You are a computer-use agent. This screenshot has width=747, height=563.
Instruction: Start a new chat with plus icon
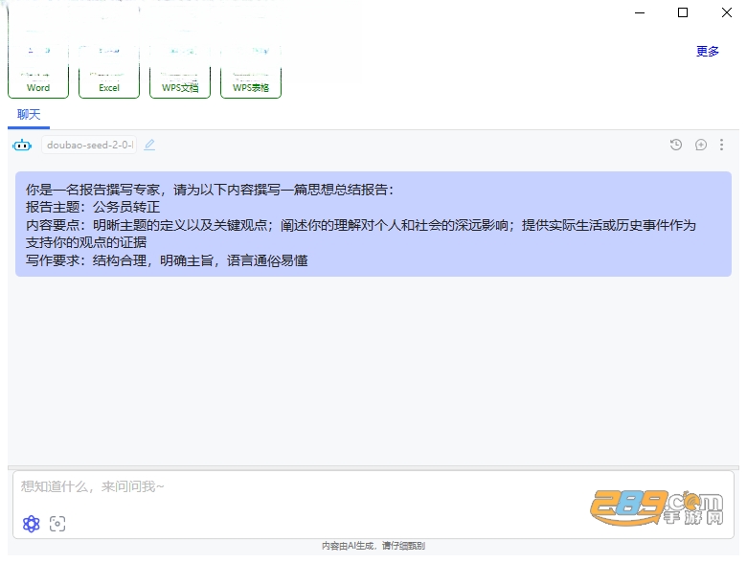701,145
